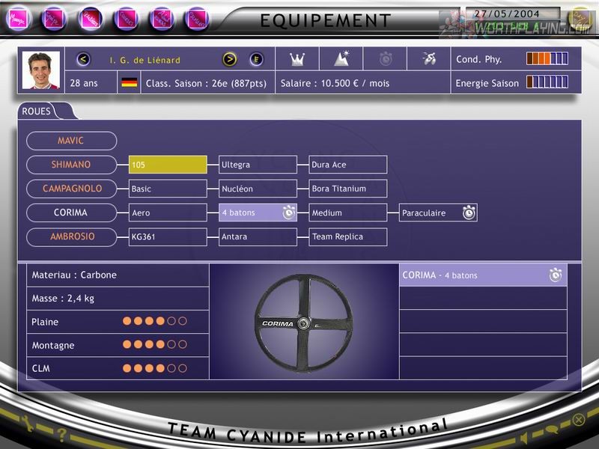599x449 pixels.
Task: Go to previous rider with left arrow
Action: pyautogui.click(x=84, y=59)
